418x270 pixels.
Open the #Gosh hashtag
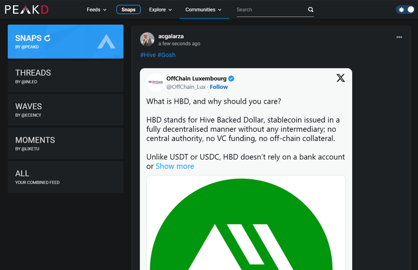click(167, 55)
